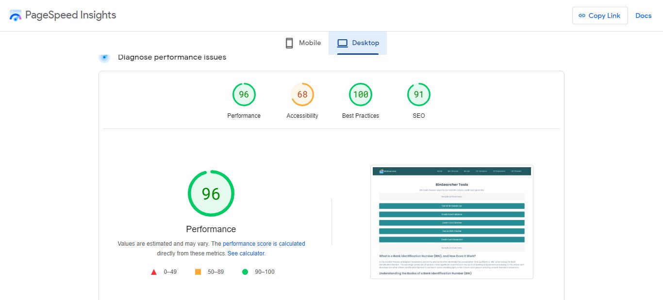This screenshot has height=300, width=663.
Task: Copy the report link with Copy Link
Action: coord(600,16)
